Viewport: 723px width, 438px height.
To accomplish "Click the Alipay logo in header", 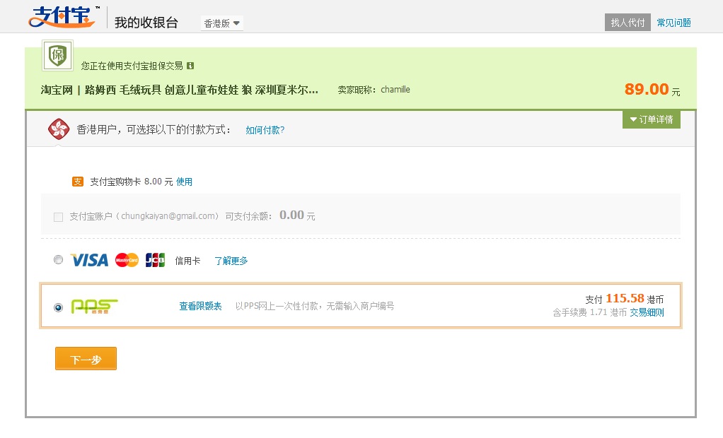I will tap(62, 17).
